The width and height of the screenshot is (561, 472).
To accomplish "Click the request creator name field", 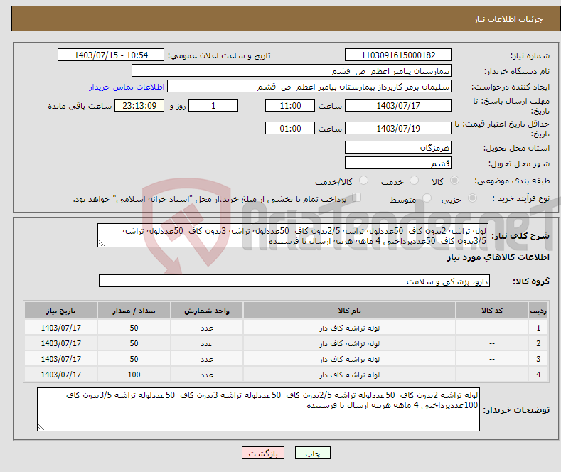I will pos(309,87).
